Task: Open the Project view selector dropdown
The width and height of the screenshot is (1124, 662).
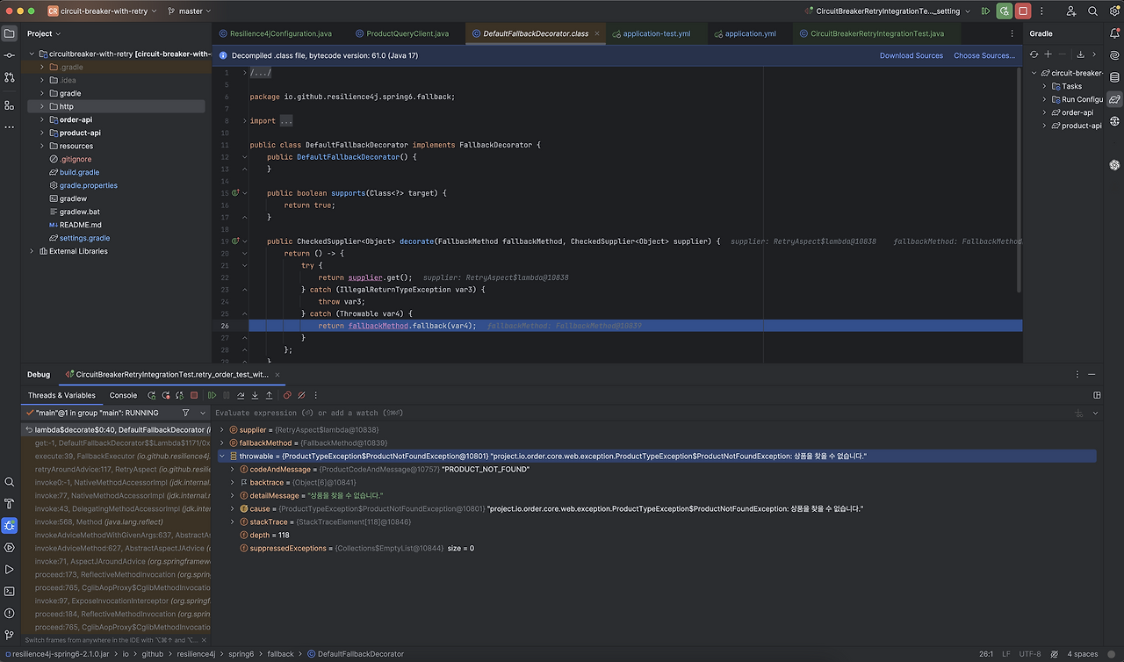Action: [x=44, y=33]
